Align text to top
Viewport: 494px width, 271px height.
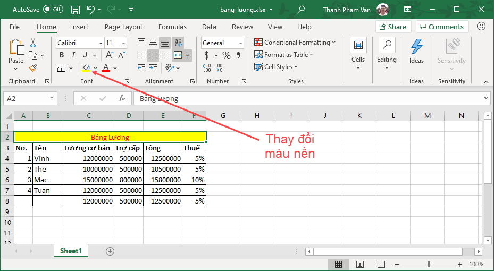[x=141, y=42]
